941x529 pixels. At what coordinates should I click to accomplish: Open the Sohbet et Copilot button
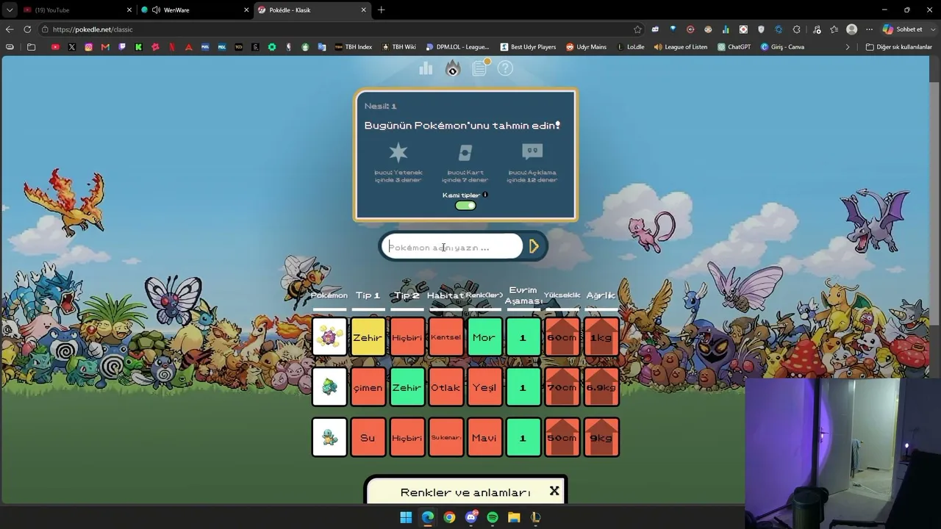(902, 29)
